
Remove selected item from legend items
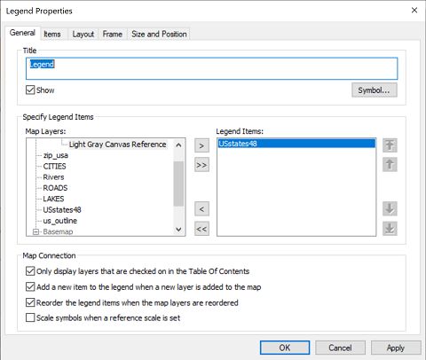201,208
